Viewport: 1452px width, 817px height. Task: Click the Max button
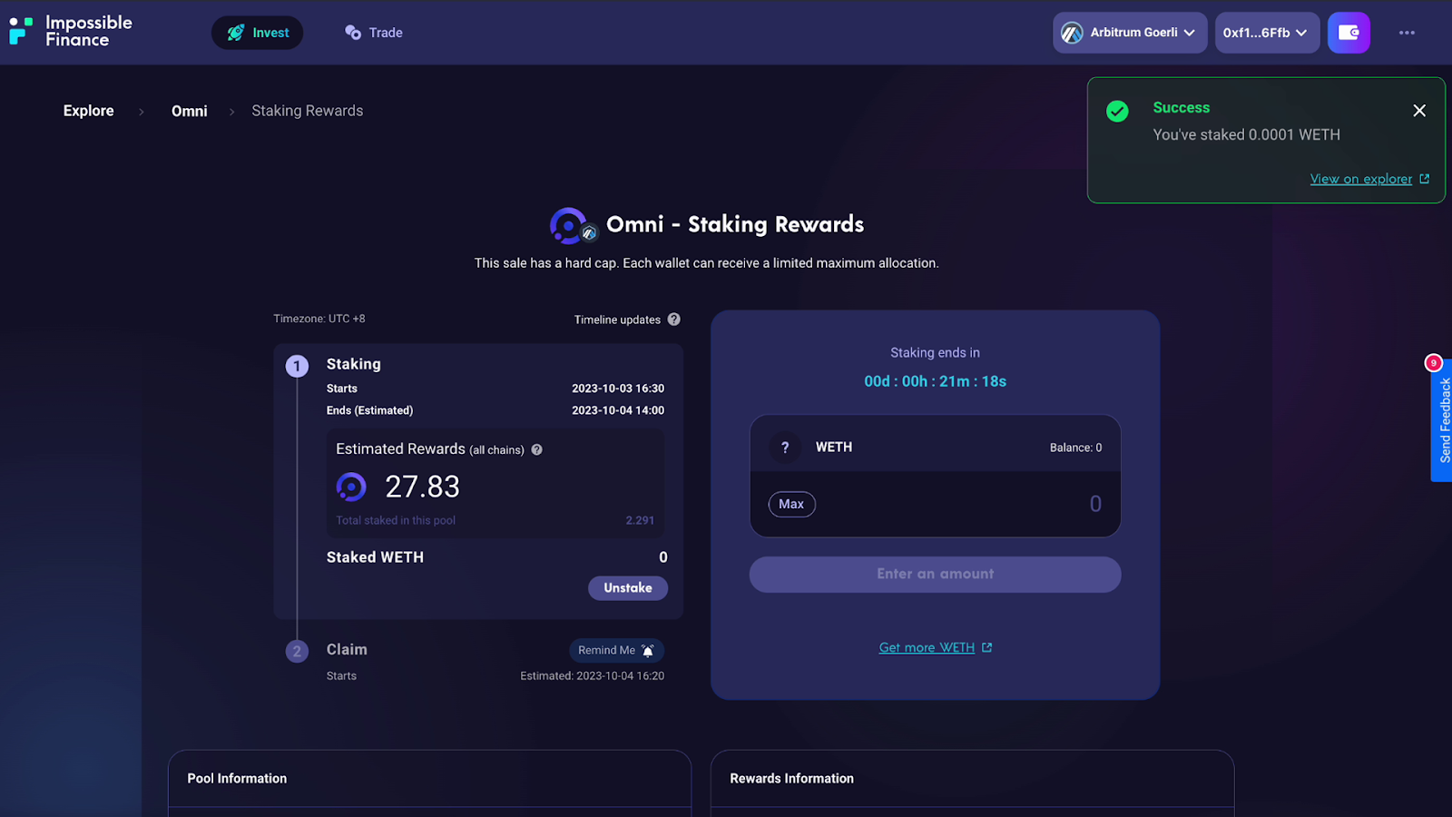791,504
